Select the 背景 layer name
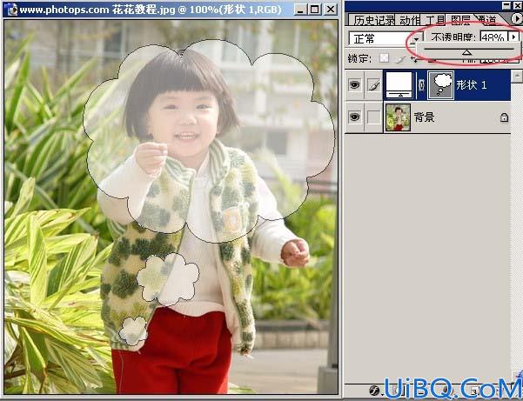The width and height of the screenshot is (523, 401). [424, 117]
